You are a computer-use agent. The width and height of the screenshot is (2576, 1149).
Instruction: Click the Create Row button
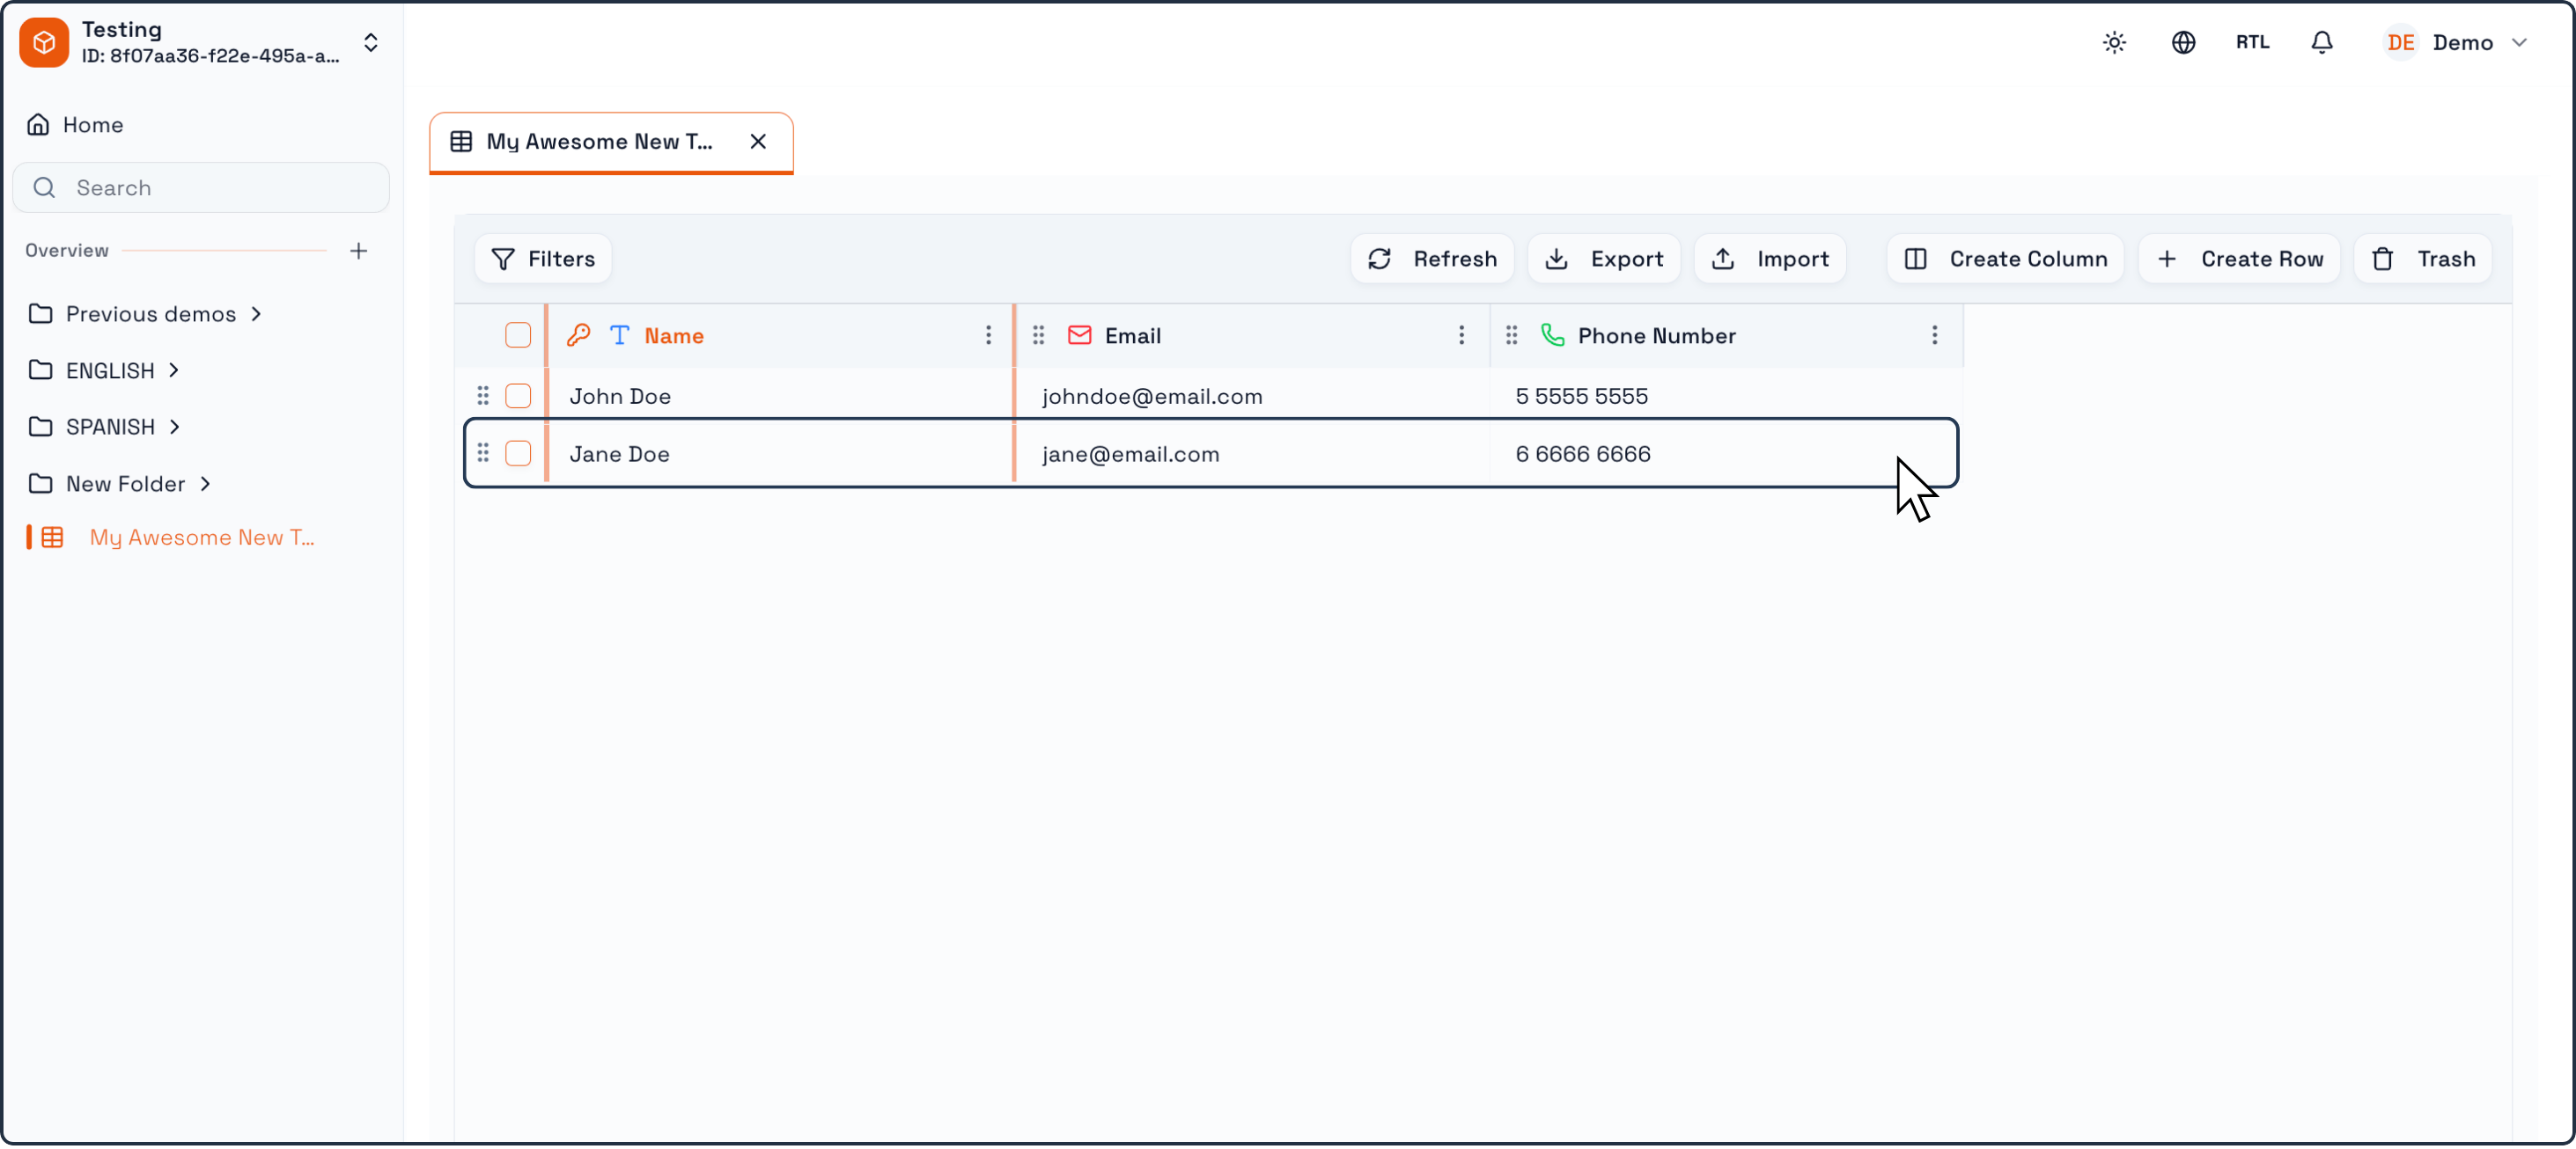(x=2239, y=260)
